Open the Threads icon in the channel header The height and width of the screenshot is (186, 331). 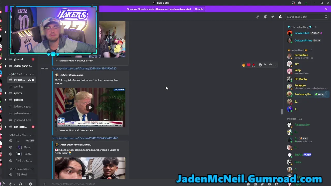coord(258,17)
